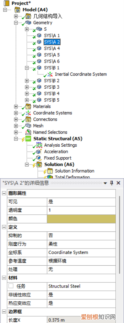Click the SYS\A 1 body icon

[x=39, y=35]
